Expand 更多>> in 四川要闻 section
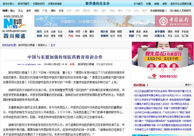Viewport: 194px width, 136px height. pos(189,85)
